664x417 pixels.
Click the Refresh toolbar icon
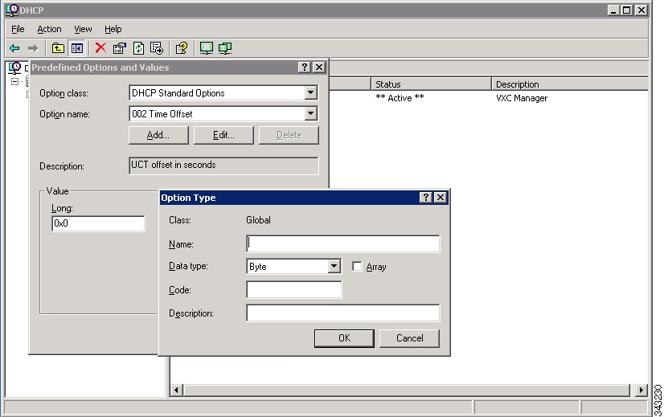tap(138, 48)
